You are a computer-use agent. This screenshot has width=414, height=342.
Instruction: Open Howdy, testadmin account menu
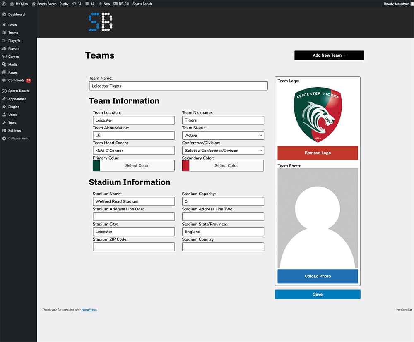(398, 4)
